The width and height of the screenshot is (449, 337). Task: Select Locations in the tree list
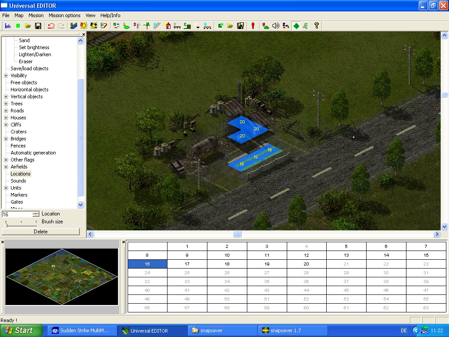pyautogui.click(x=20, y=174)
